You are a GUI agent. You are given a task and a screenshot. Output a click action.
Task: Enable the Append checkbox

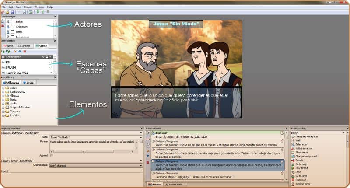pos(52,156)
